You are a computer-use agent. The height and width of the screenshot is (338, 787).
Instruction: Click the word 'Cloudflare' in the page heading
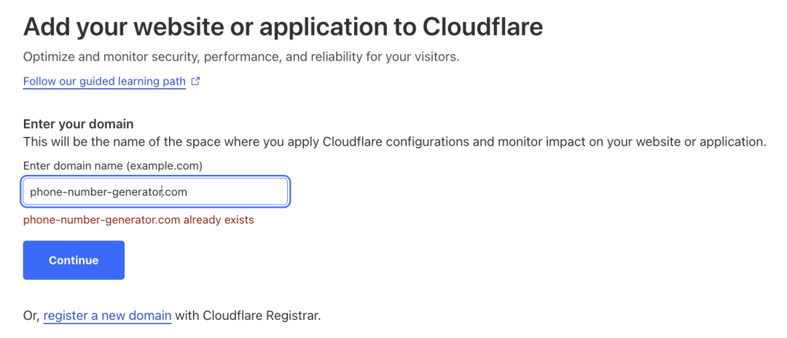483,27
